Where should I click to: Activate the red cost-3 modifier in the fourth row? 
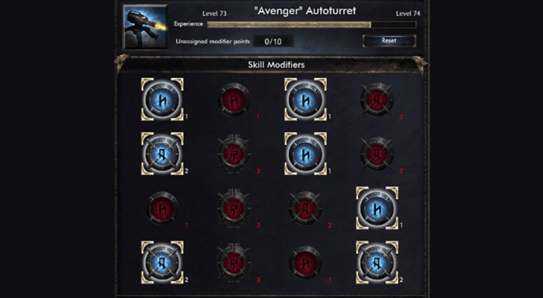click(233, 262)
